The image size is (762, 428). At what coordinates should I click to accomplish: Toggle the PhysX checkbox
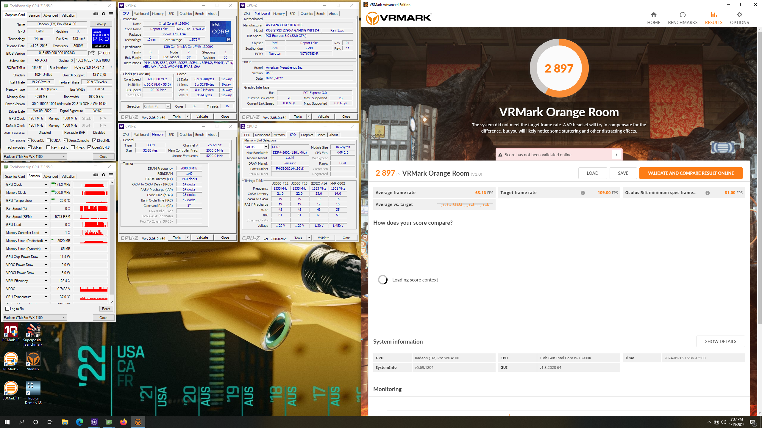73,147
